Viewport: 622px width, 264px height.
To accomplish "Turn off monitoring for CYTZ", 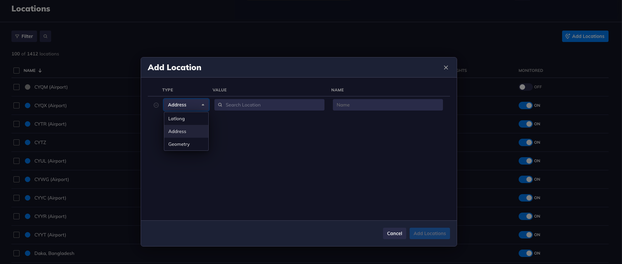I will point(525,142).
